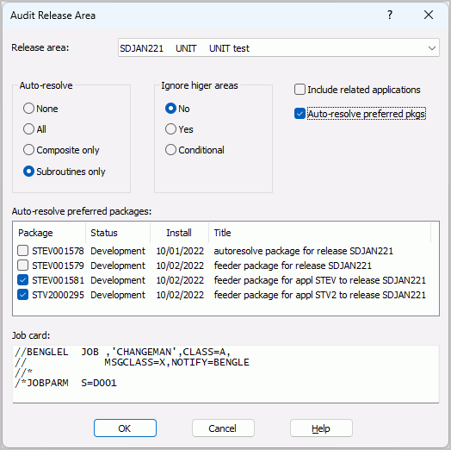Image resolution: width=451 pixels, height=450 pixels.
Task: Click the question mark help icon
Action: (x=390, y=15)
